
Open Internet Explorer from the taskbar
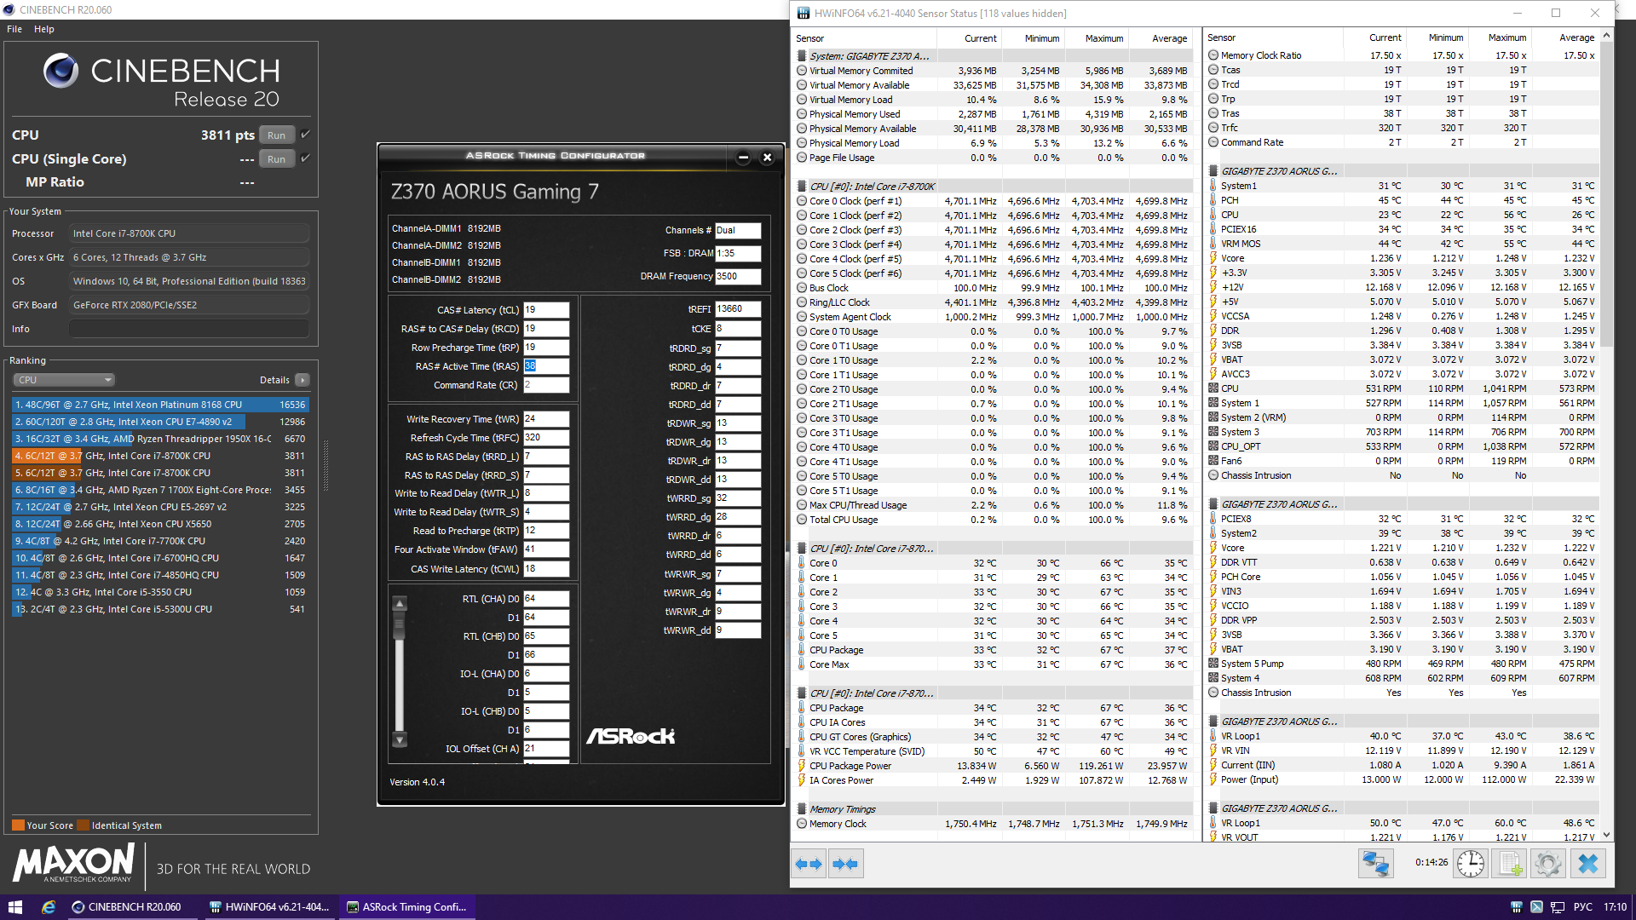click(x=49, y=907)
